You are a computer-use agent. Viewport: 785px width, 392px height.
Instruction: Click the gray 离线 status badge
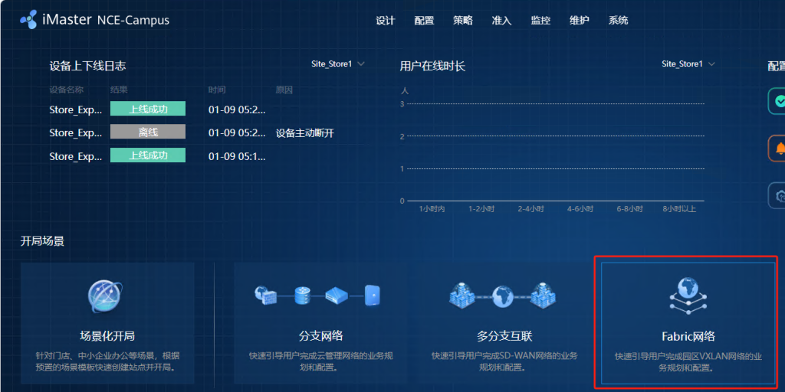pyautogui.click(x=148, y=132)
